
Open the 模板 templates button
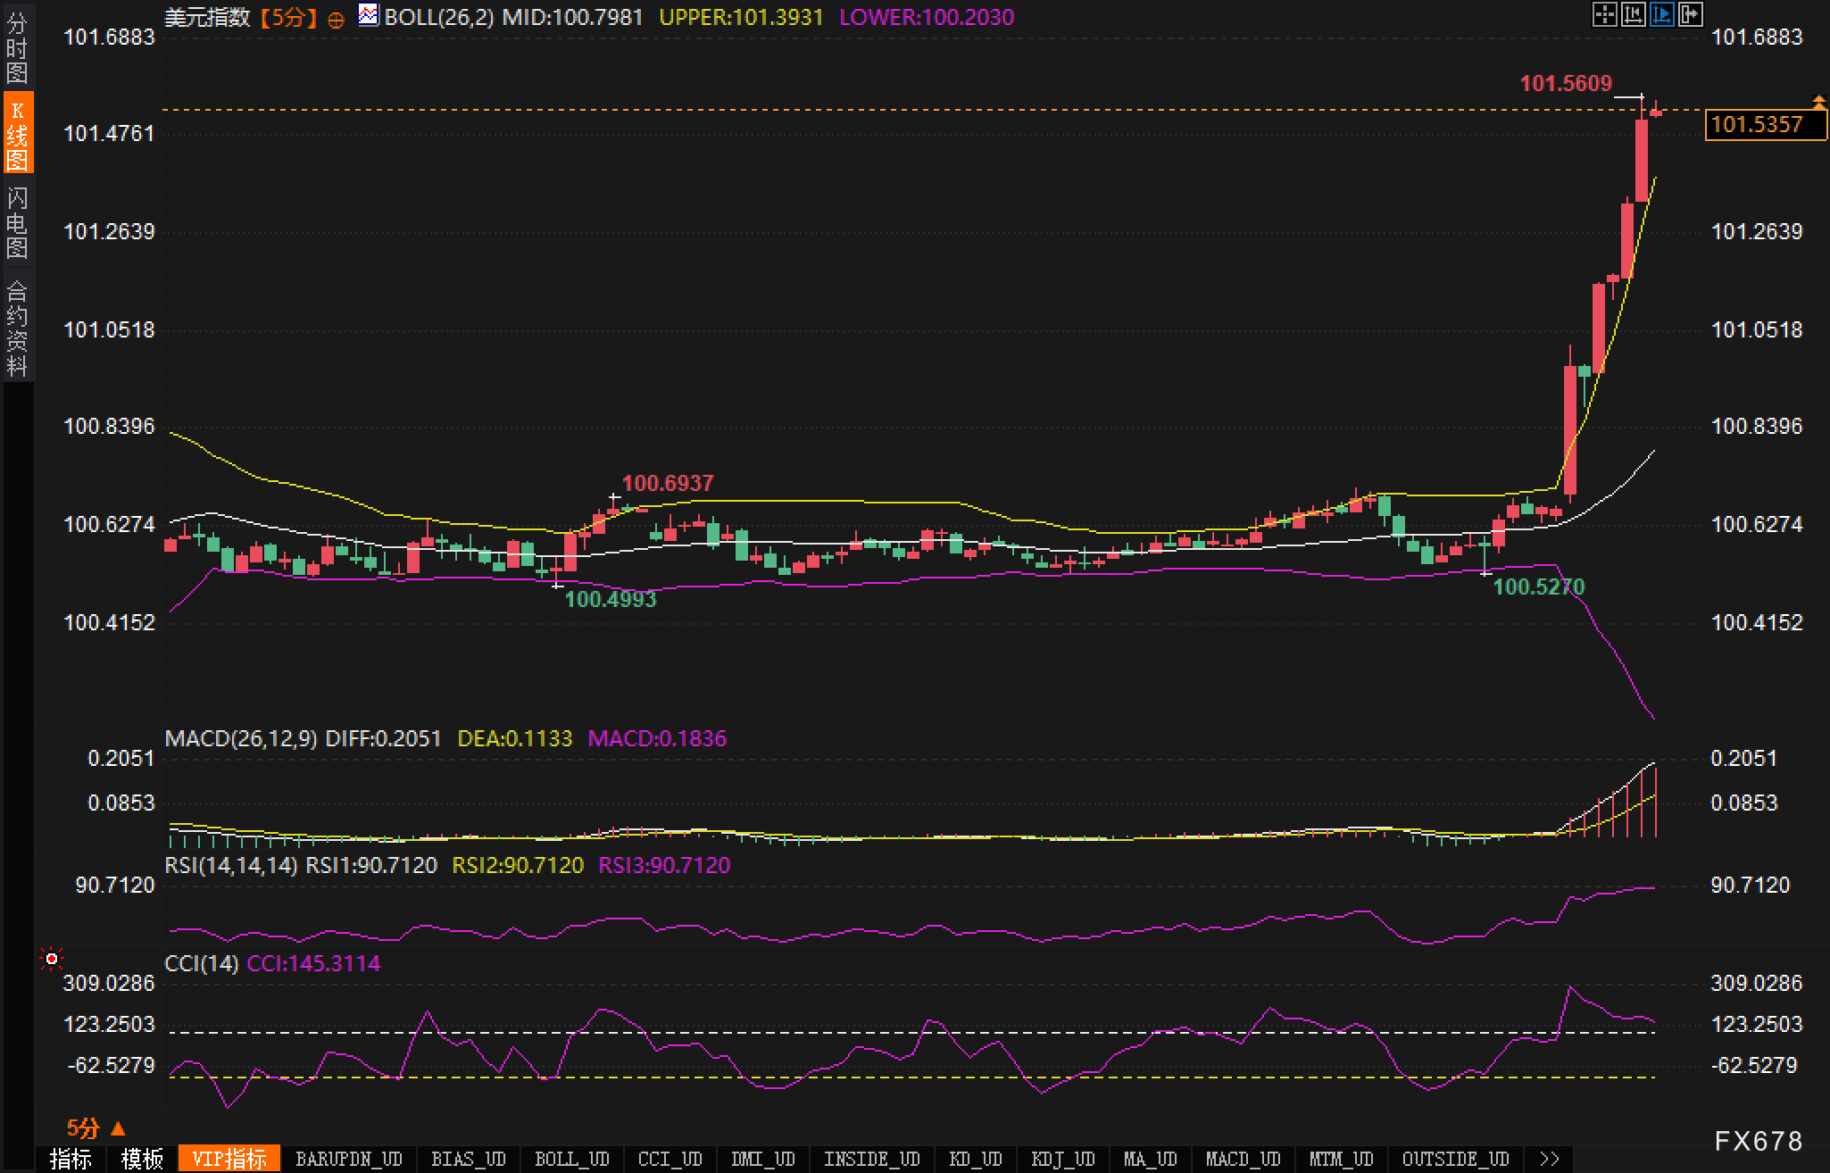tap(142, 1159)
